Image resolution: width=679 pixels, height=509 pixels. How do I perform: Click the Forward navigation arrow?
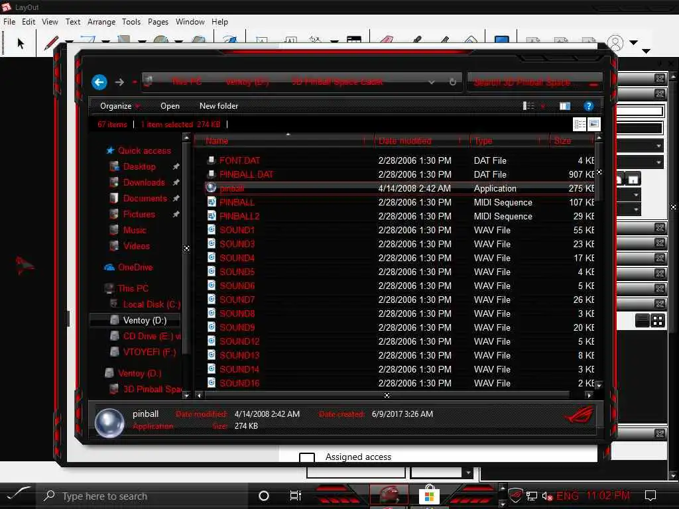point(119,82)
